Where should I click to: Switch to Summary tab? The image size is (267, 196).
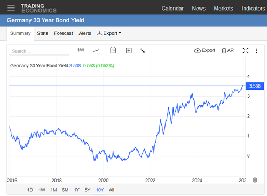tap(20, 33)
